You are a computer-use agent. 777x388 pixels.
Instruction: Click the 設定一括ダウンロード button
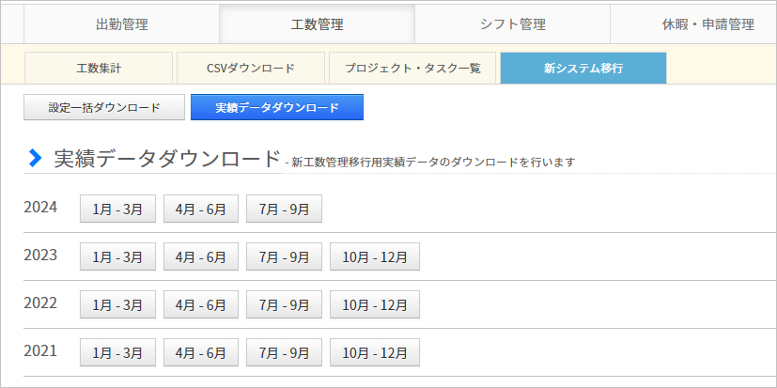pyautogui.click(x=104, y=107)
